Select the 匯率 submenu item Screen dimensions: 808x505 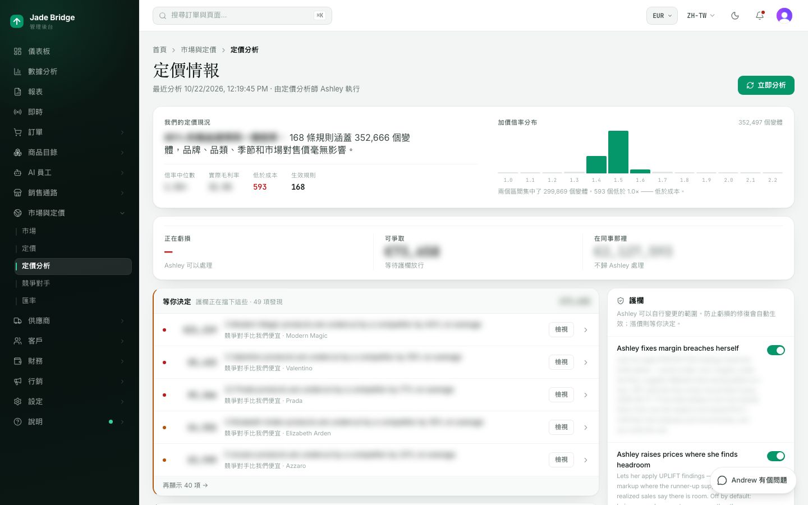(74, 300)
